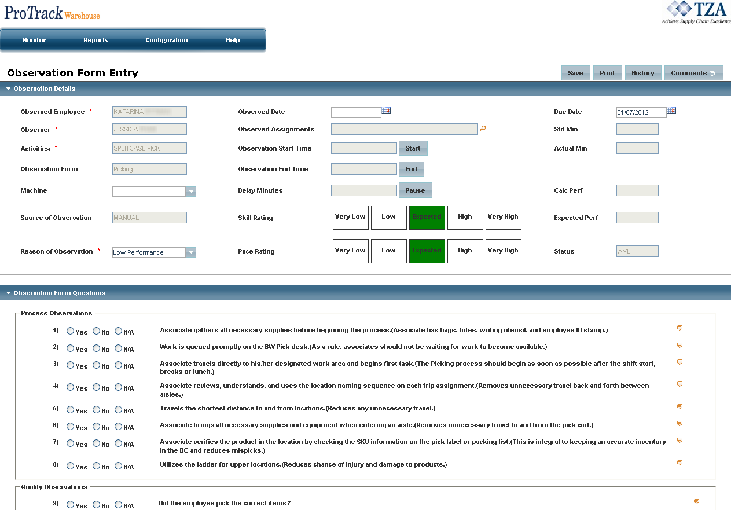The width and height of the screenshot is (731, 510).
Task: Click the Observed Date input field
Action: click(x=356, y=112)
